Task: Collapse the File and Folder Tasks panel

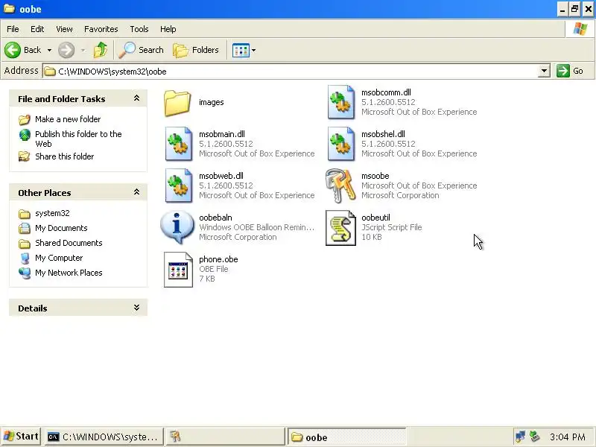Action: click(136, 98)
